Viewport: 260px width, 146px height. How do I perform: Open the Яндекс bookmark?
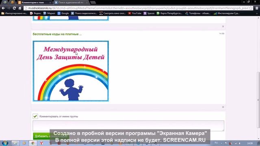[35, 13]
